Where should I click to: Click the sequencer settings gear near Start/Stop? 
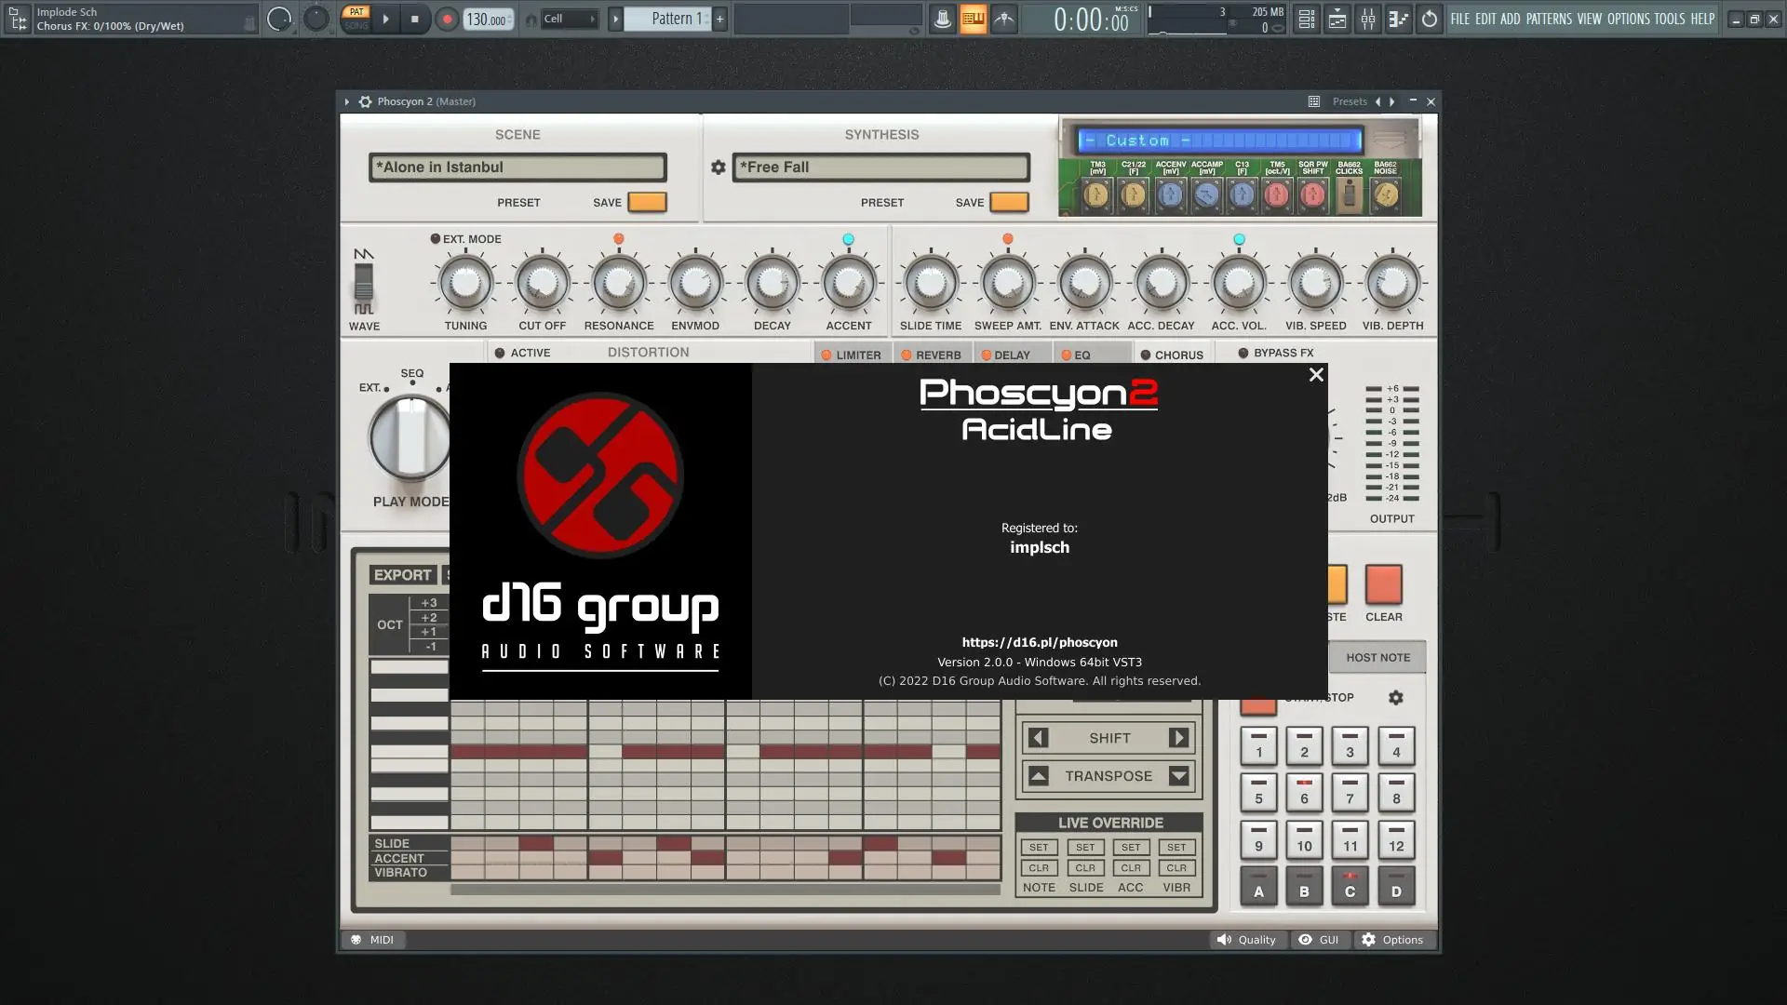(1395, 698)
